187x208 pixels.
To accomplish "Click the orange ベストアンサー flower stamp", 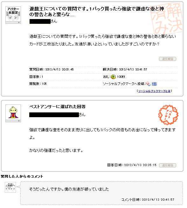I will (168, 115).
